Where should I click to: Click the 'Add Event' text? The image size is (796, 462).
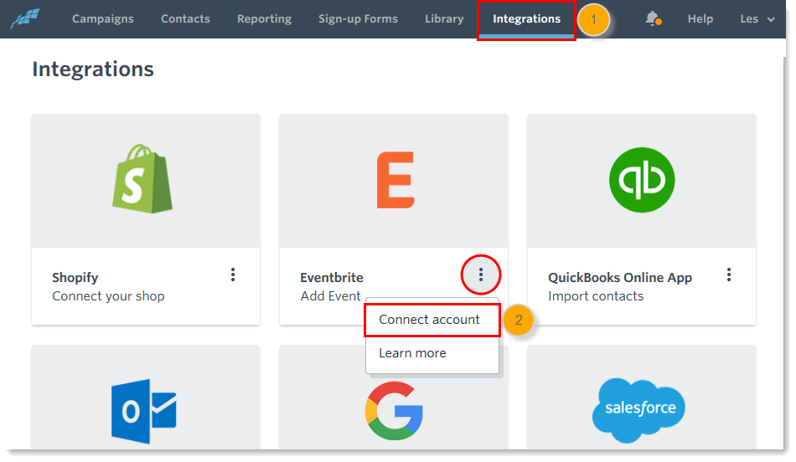(x=330, y=296)
